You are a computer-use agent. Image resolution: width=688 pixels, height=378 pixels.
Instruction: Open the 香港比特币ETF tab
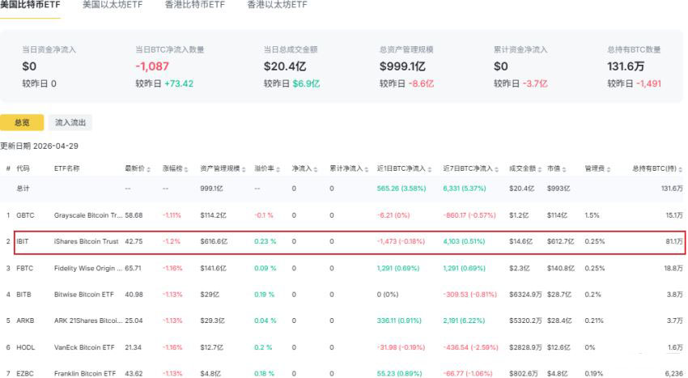(x=194, y=5)
